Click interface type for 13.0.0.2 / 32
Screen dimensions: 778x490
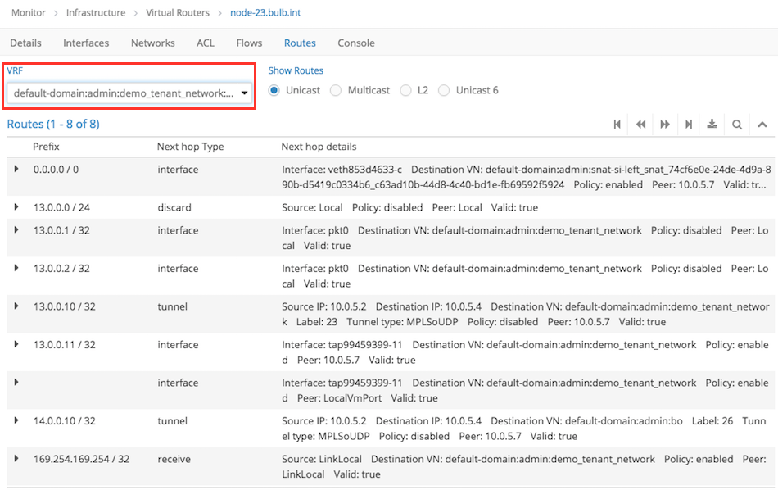[x=179, y=269]
